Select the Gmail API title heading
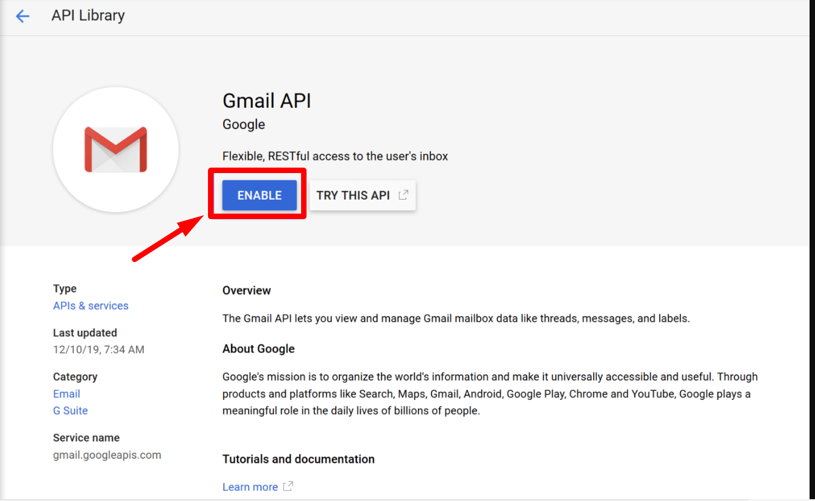This screenshot has width=815, height=501. pyautogui.click(x=267, y=100)
